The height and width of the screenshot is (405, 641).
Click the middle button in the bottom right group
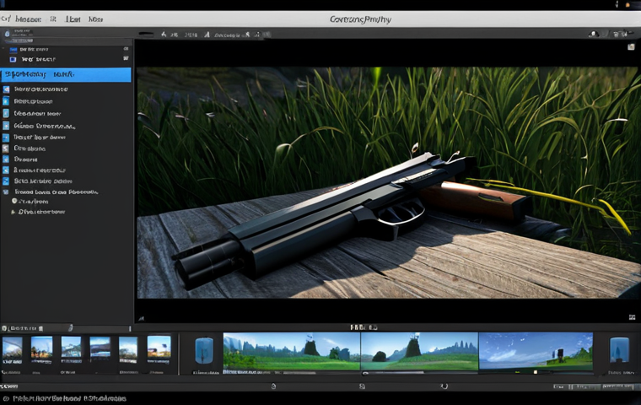pos(586,386)
